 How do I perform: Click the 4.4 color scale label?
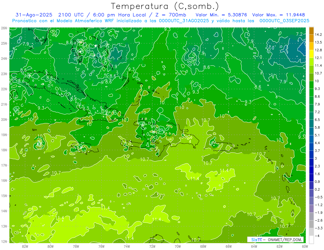tap(318, 143)
